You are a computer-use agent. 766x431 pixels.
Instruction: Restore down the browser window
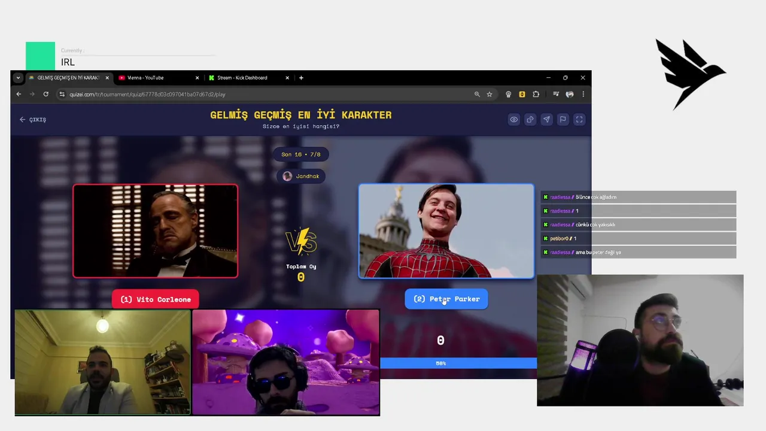pos(565,78)
